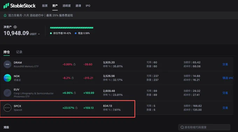Image resolution: width=238 pixels, height=132 pixels.
Task: Click 交易 link in DRAM row
Action: point(225,64)
